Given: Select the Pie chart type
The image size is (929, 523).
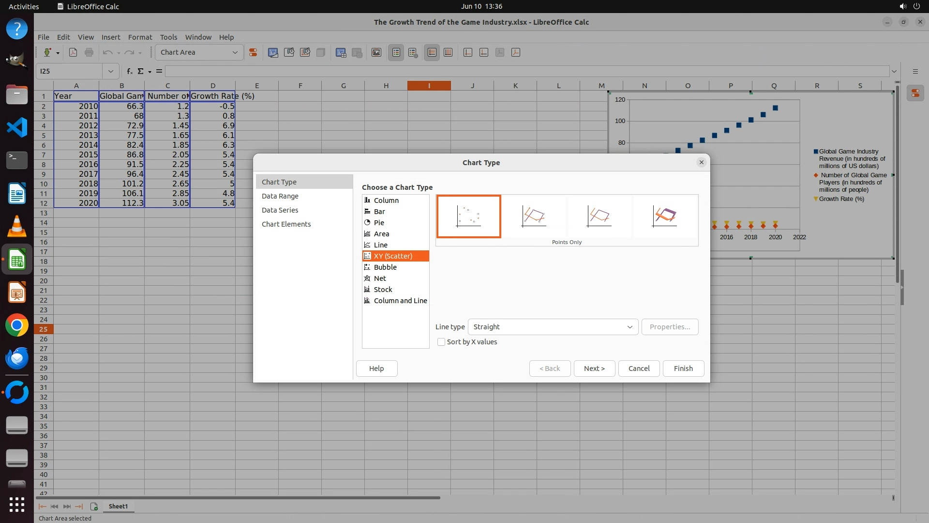Looking at the screenshot, I should 379,223.
